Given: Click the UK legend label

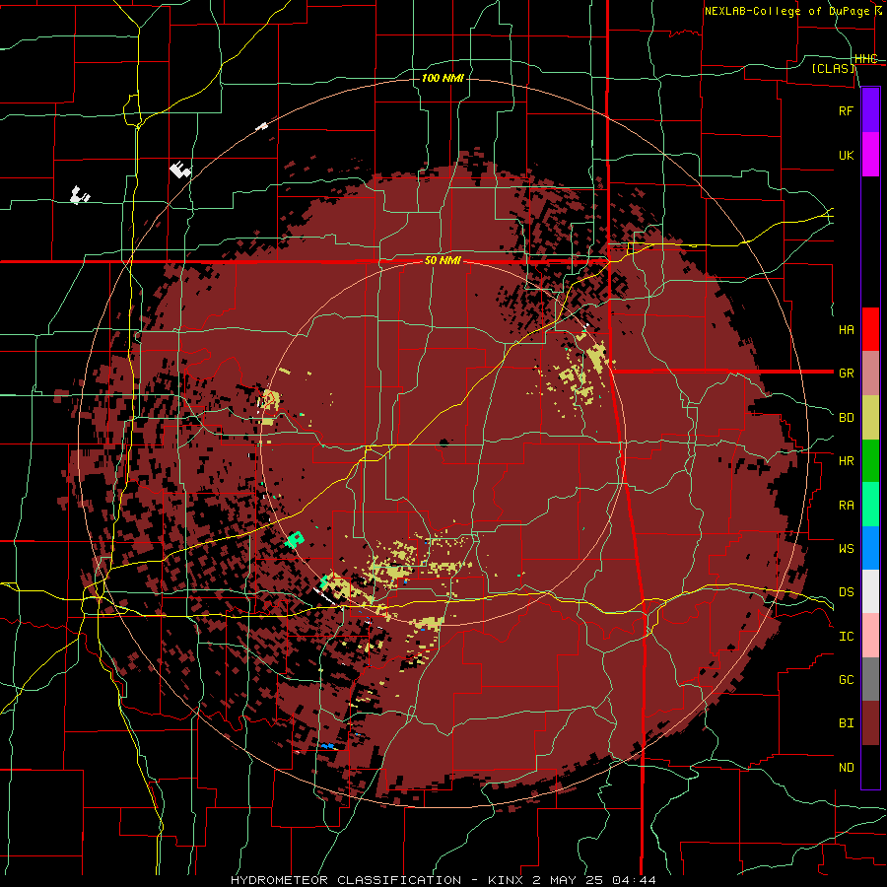Looking at the screenshot, I should (846, 155).
